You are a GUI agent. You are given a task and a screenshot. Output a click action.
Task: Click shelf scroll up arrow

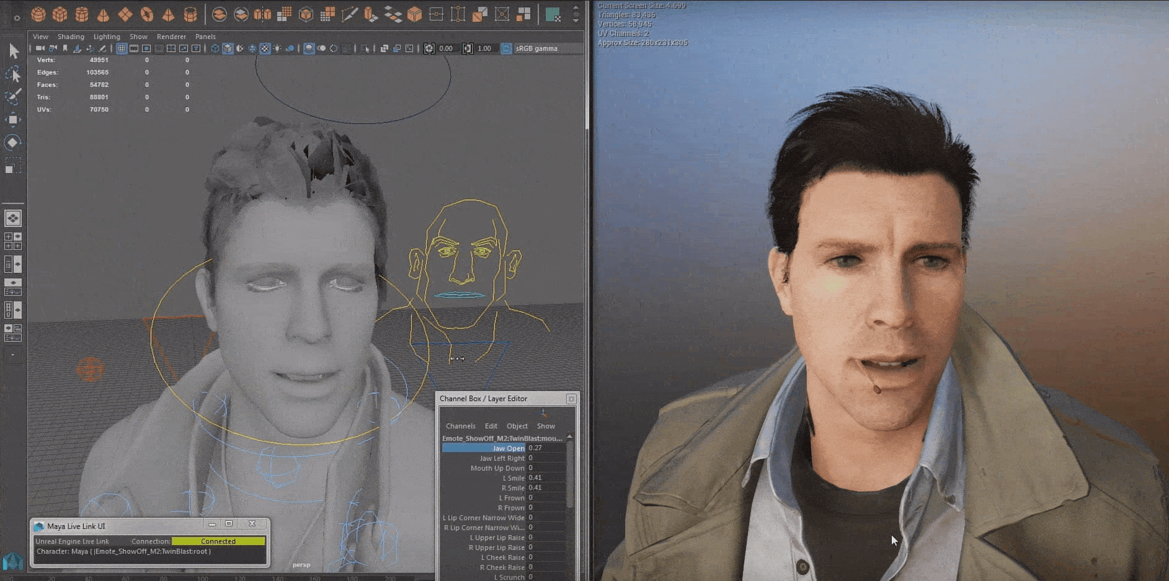coord(576,8)
